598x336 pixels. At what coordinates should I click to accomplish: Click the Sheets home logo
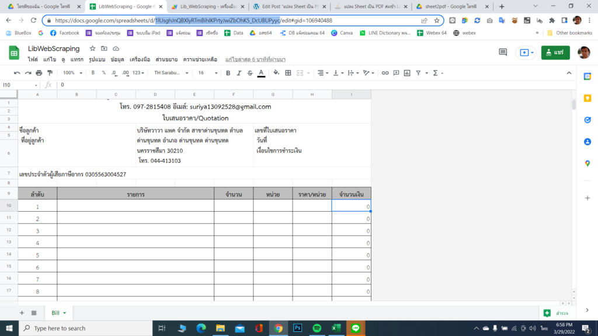pyautogui.click(x=14, y=52)
